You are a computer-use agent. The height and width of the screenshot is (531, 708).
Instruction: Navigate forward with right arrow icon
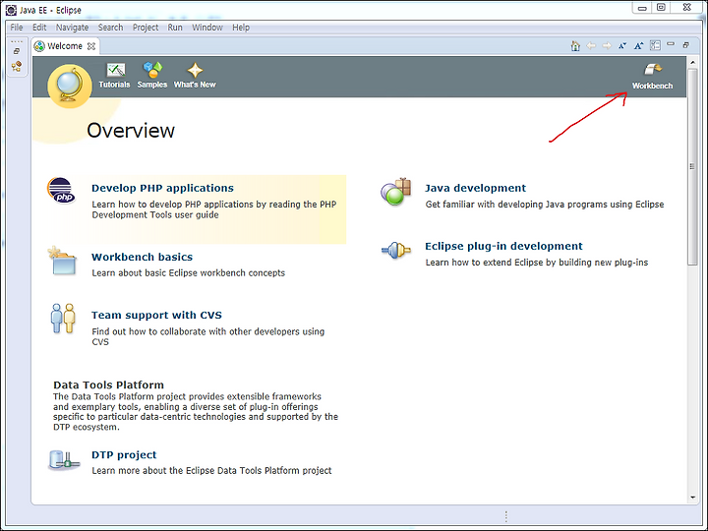(x=607, y=45)
